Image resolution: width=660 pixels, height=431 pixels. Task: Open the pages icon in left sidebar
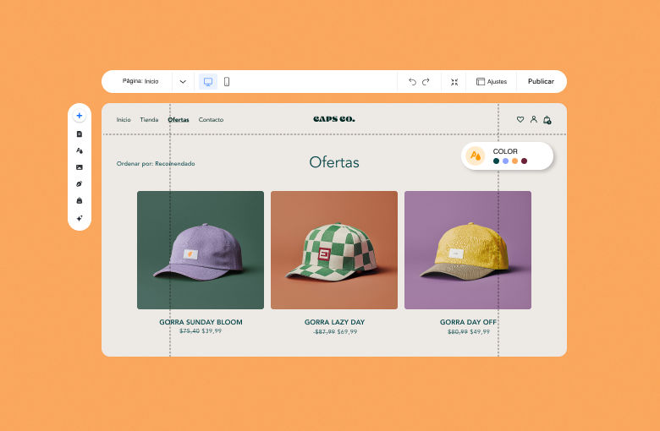(x=80, y=134)
